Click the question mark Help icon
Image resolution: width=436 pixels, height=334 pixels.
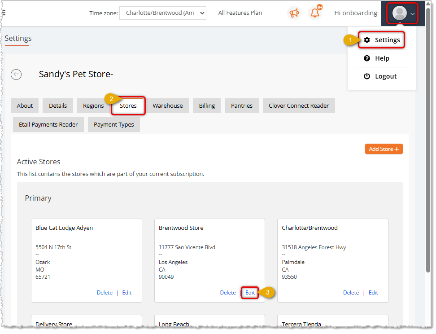point(367,58)
